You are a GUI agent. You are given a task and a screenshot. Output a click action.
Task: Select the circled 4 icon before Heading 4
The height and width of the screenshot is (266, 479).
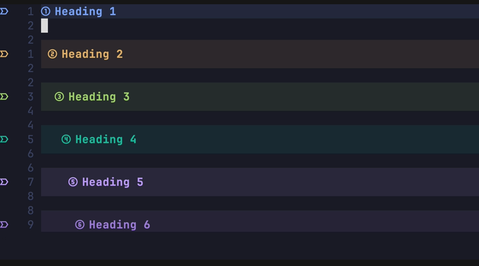[66, 139]
